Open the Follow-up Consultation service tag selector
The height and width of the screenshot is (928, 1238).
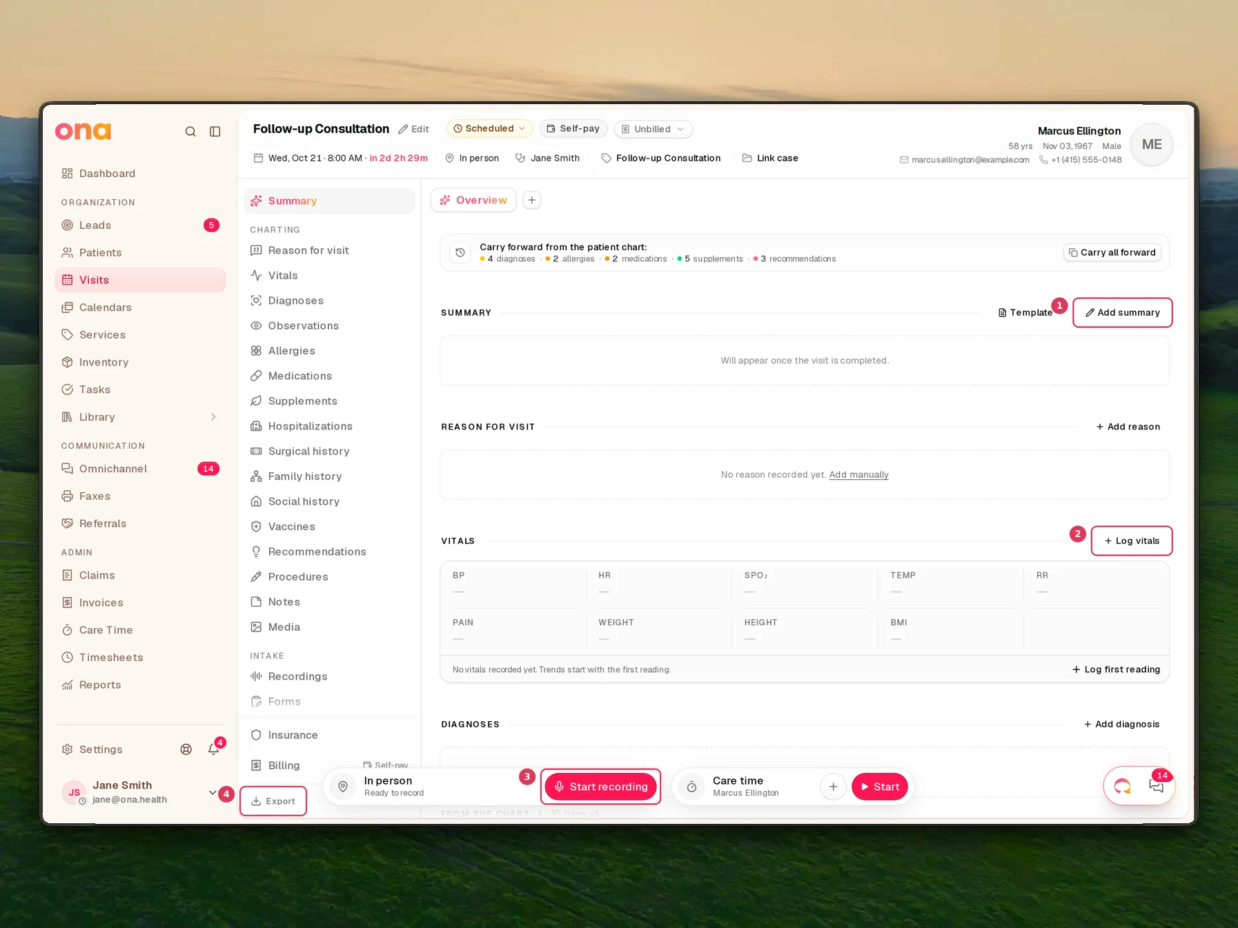pyautogui.click(x=661, y=158)
